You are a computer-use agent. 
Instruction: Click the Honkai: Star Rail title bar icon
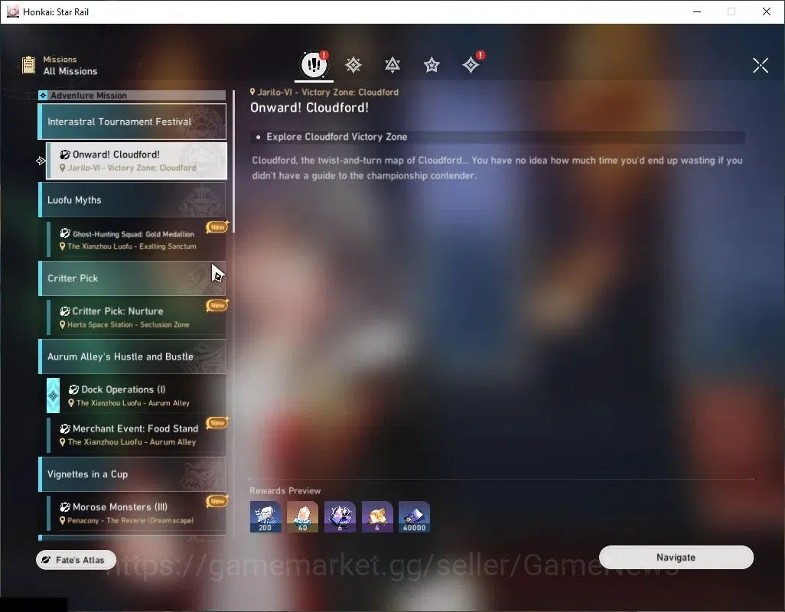[13, 11]
